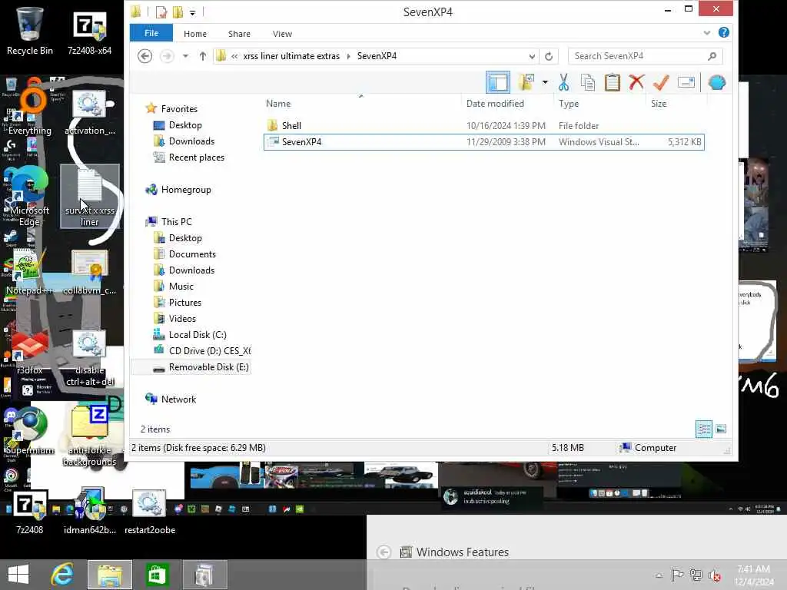Open Recent places in Favorites

[189, 157]
